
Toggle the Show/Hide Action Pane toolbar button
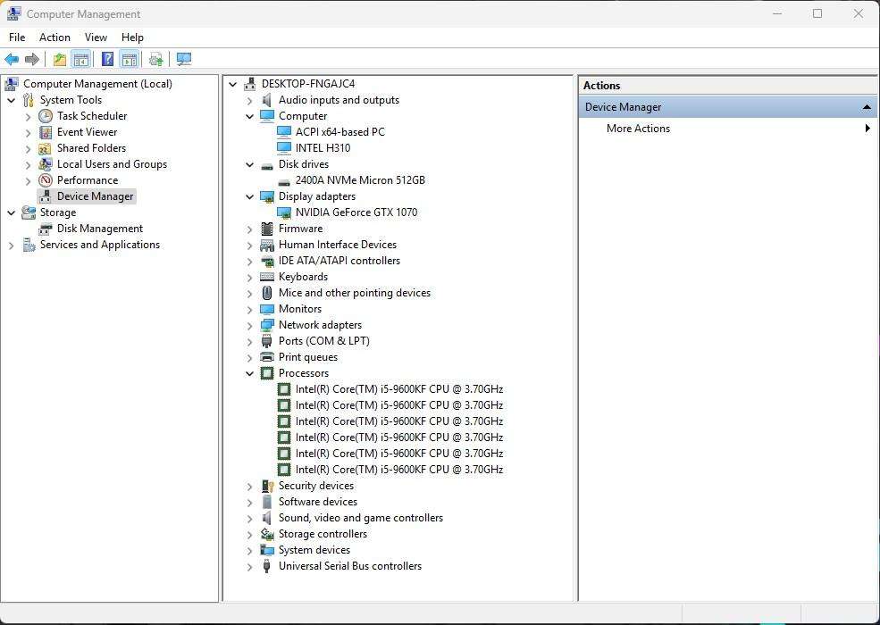pyautogui.click(x=130, y=60)
